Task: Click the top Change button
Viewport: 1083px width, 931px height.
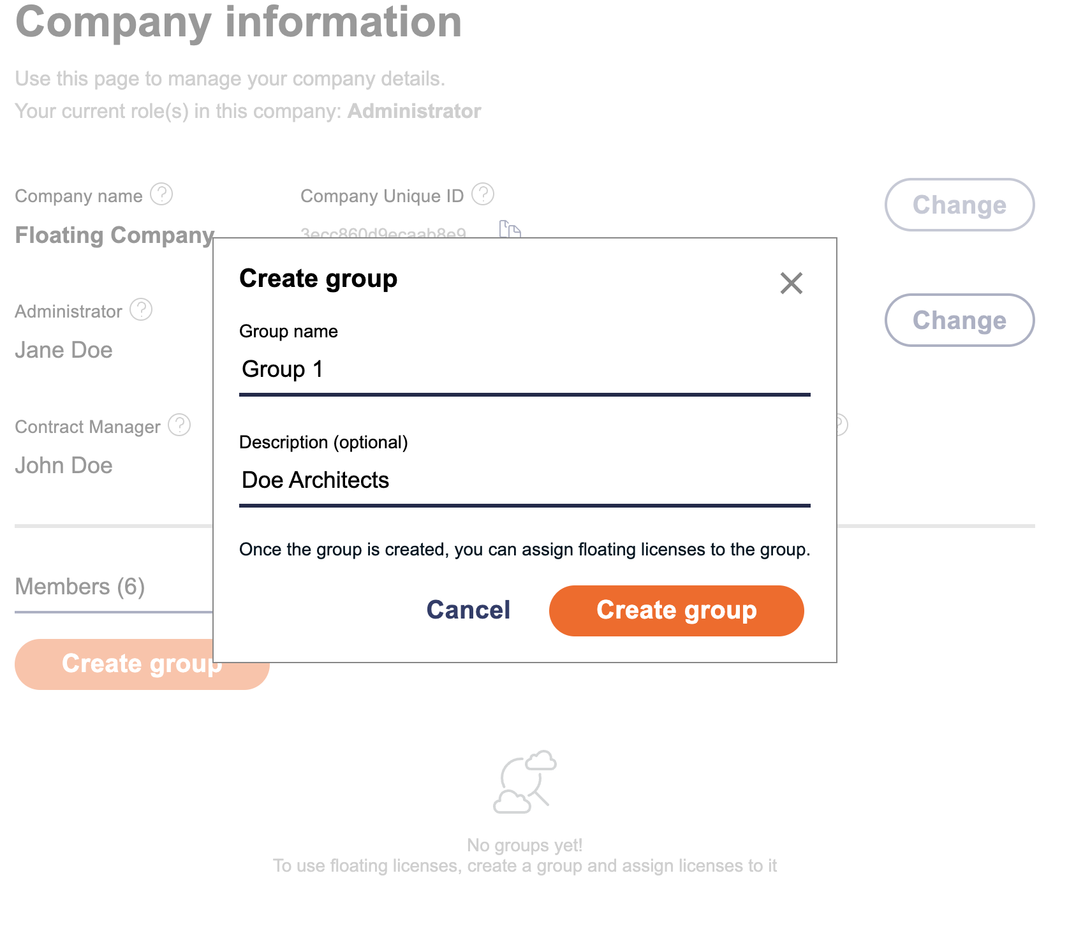Action: click(959, 205)
